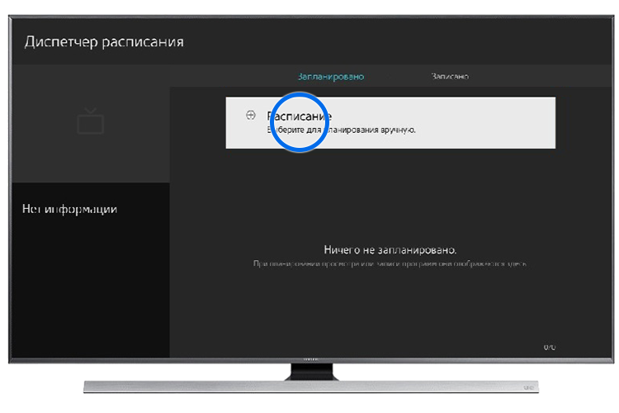This screenshot has width=619, height=413.
Task: Select the Расписание heading text
Action: coord(299,115)
